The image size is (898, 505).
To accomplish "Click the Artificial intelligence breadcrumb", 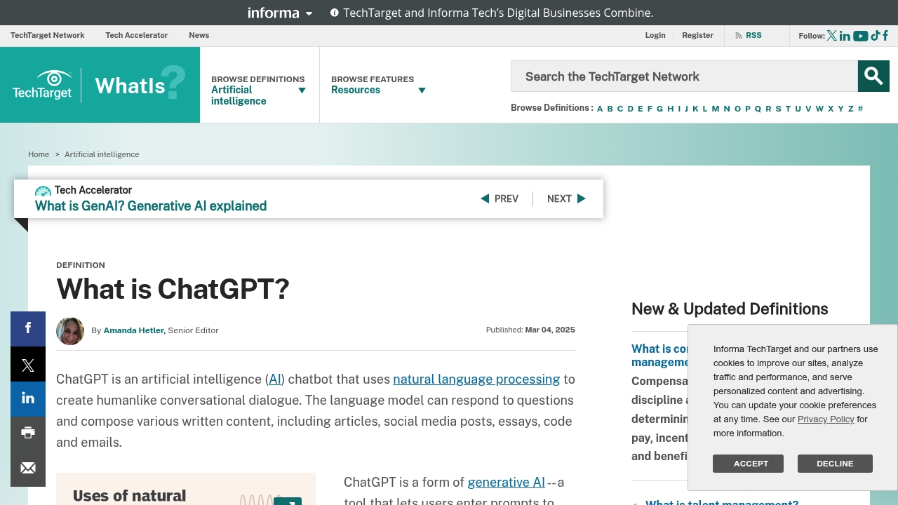I will [102, 154].
